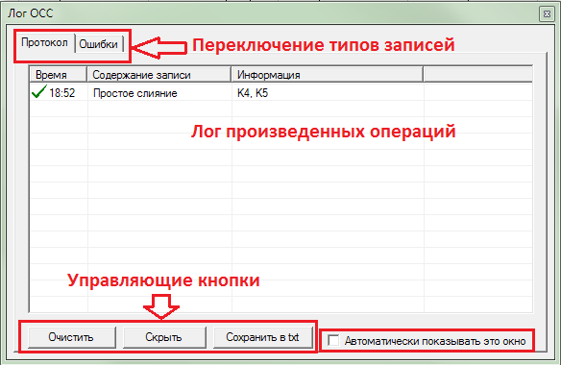Open the Ошибки tab
561x365 pixels.
(98, 44)
